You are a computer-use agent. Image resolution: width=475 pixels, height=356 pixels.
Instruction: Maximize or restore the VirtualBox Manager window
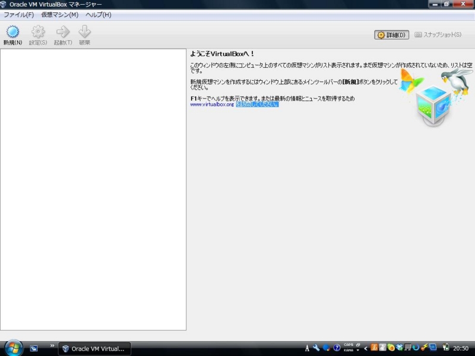click(446, 4)
